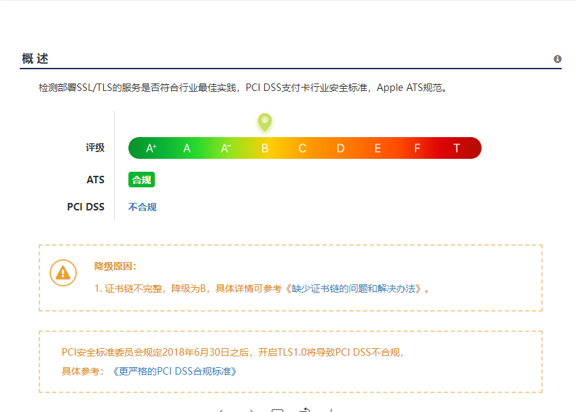Click the 评级 row label

(x=95, y=148)
